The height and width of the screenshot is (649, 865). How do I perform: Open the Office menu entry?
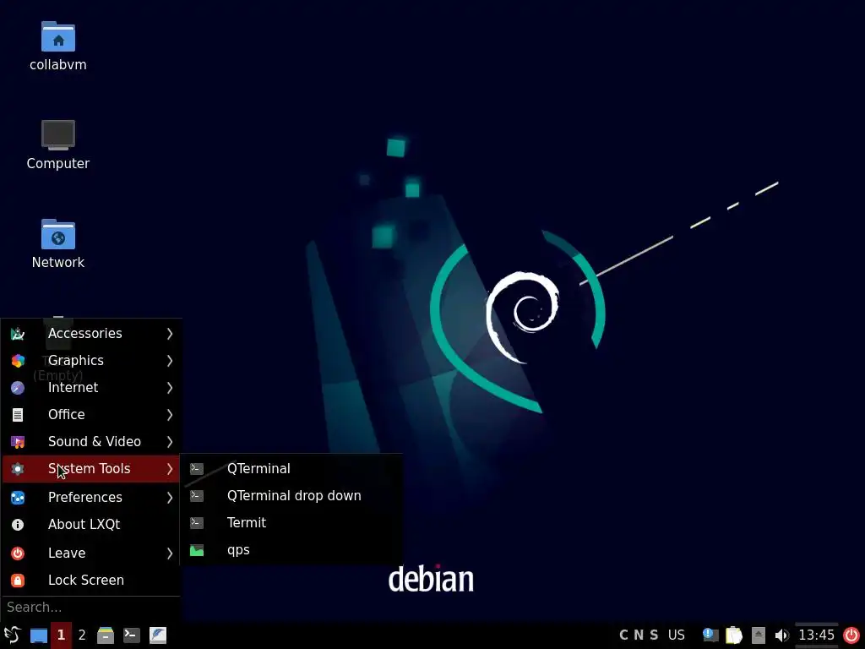pos(91,414)
